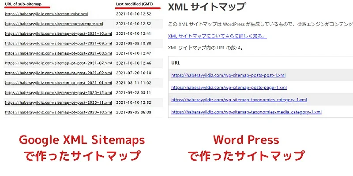Open the sitemap-pt-post-2020-12.xml link

pos(59,93)
